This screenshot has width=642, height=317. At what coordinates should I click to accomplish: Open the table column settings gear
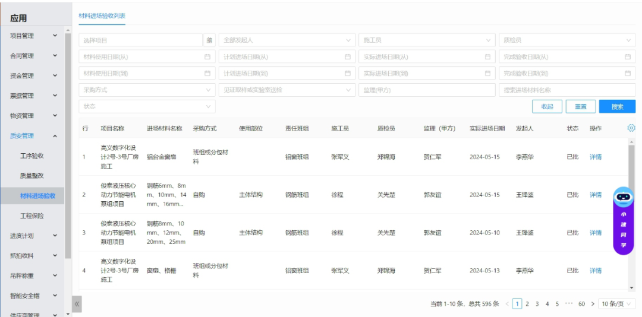(x=631, y=128)
